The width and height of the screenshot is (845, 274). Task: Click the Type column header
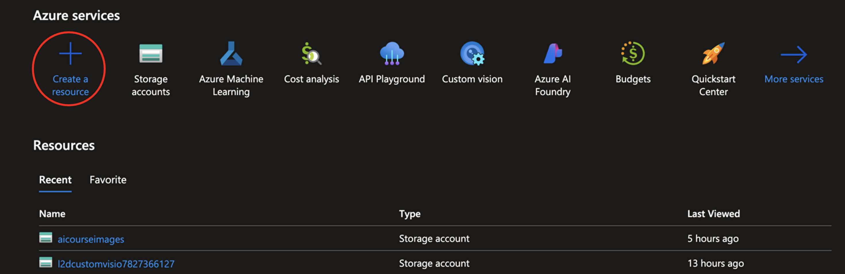pyautogui.click(x=410, y=214)
